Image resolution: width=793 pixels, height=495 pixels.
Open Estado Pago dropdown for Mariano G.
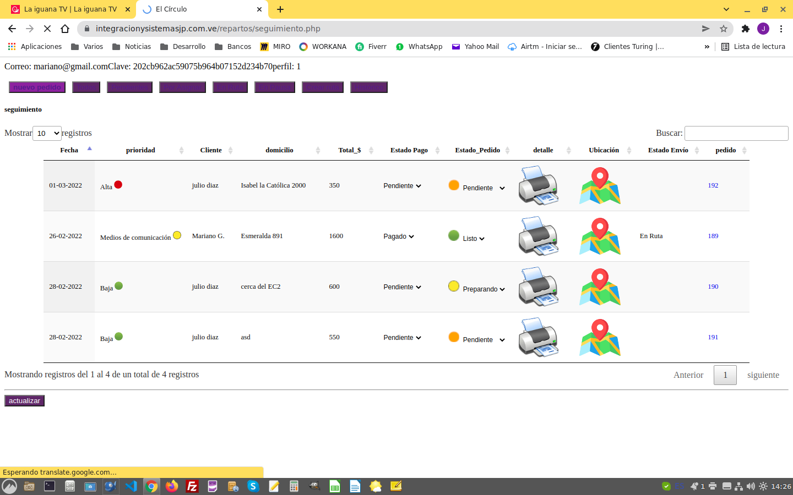coord(399,237)
